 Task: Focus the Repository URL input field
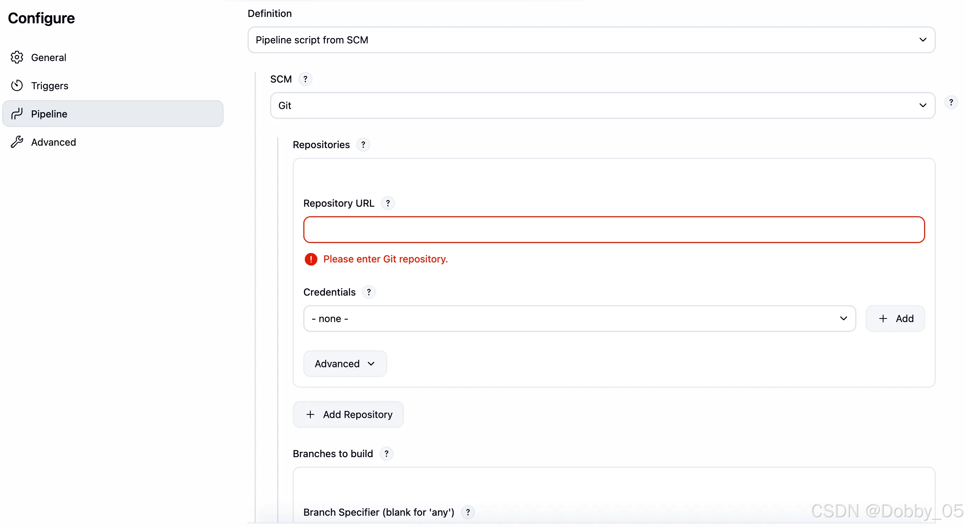point(614,230)
